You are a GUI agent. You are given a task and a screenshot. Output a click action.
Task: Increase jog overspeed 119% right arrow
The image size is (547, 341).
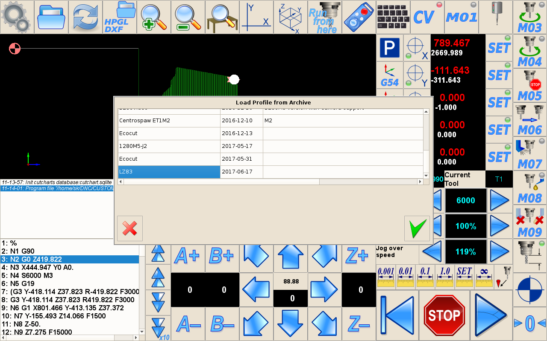(x=499, y=251)
